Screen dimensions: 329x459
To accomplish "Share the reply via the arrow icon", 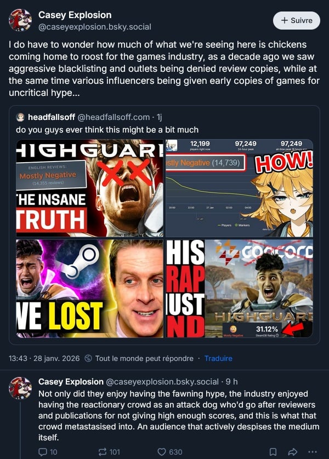I will coord(293,452).
